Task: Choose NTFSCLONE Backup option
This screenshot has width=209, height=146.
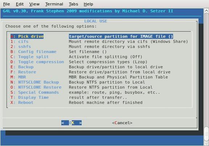Action: tap(35, 82)
